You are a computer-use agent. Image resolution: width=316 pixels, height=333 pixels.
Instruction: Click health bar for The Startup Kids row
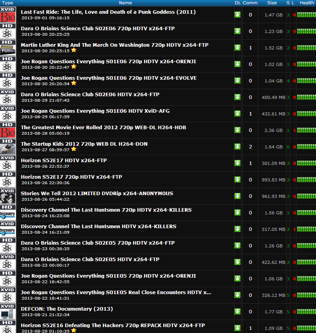pos(307,147)
